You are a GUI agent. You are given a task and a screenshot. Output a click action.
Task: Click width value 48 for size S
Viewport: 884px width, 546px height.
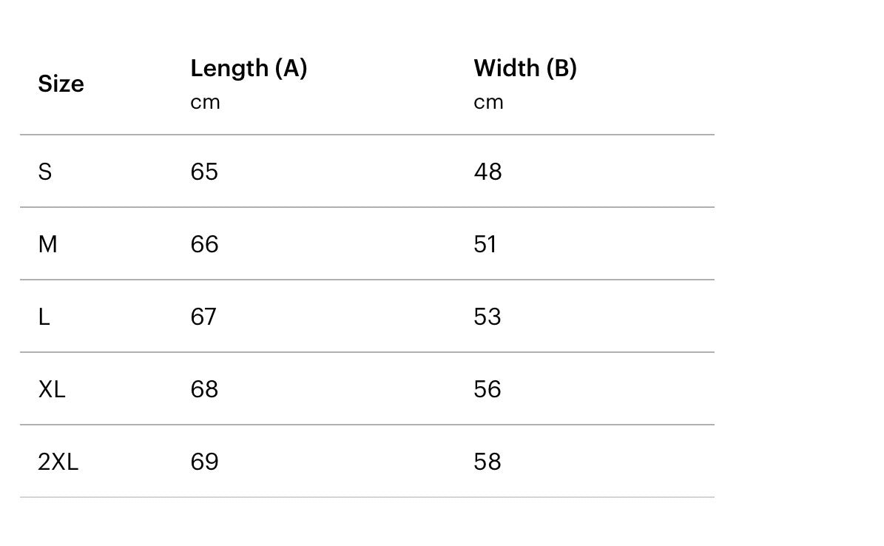coord(487,172)
